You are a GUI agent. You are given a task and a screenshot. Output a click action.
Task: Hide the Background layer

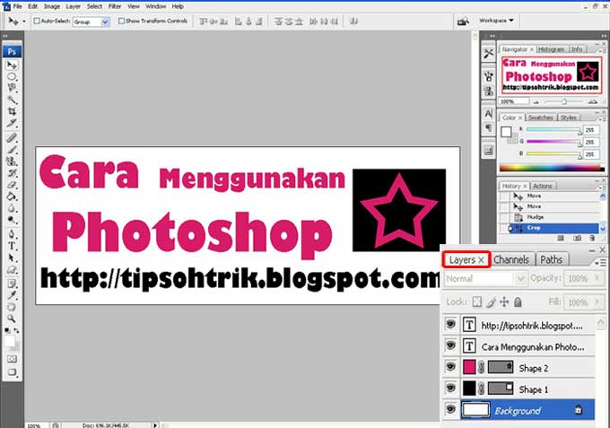[450, 409]
